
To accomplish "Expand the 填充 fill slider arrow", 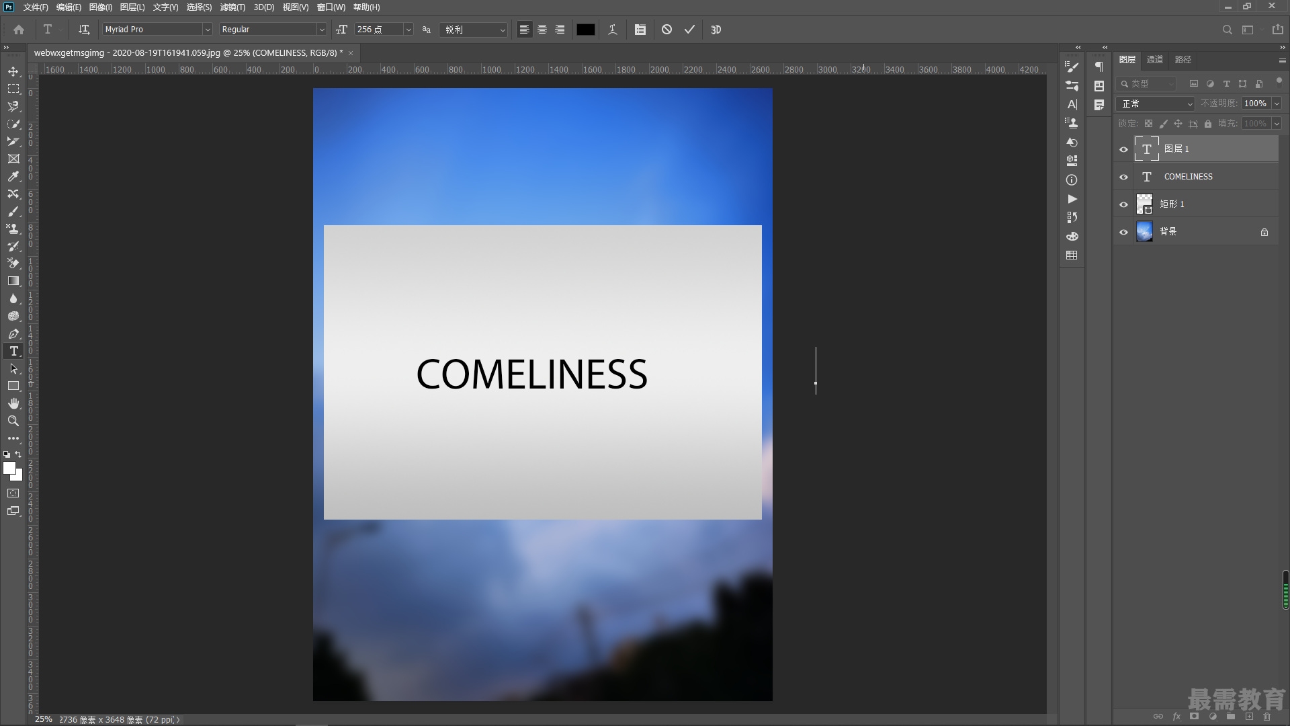I will (x=1277, y=124).
